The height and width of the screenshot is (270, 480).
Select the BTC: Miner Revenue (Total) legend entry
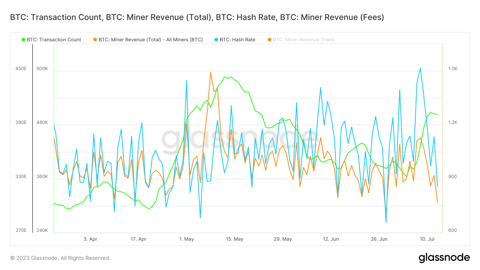pos(149,40)
